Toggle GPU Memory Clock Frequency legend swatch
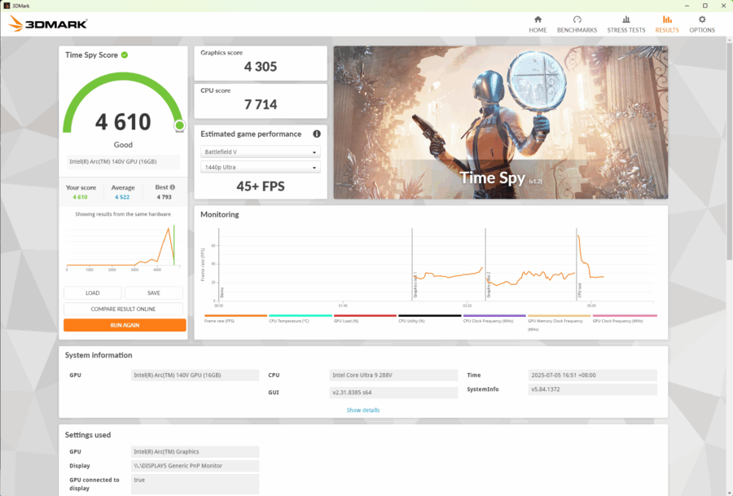The height and width of the screenshot is (496, 733). coord(559,315)
